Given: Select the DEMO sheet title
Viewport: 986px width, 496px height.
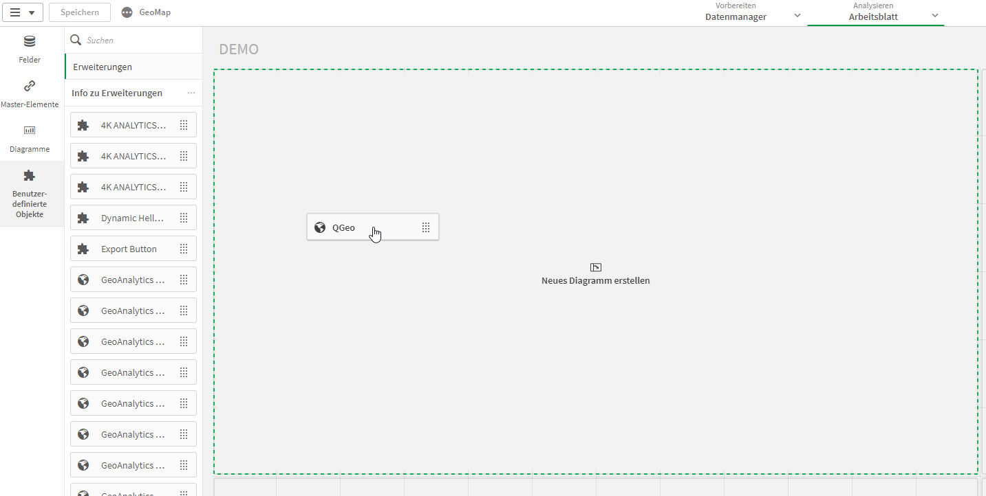Looking at the screenshot, I should point(239,49).
